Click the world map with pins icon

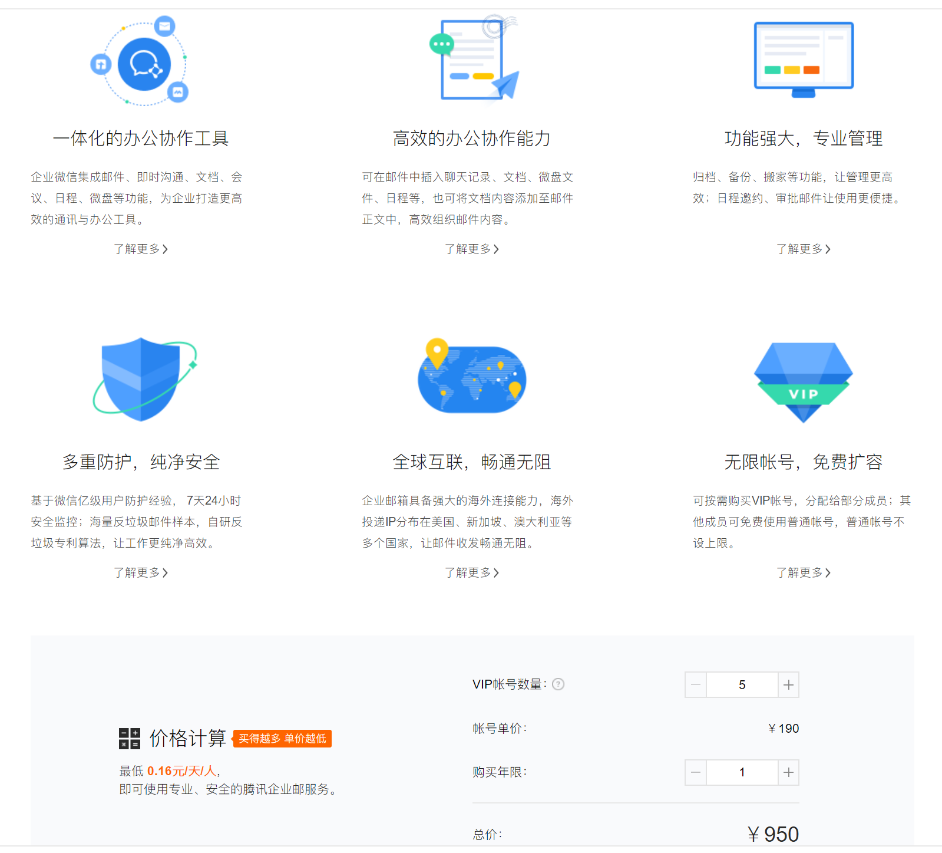472,377
